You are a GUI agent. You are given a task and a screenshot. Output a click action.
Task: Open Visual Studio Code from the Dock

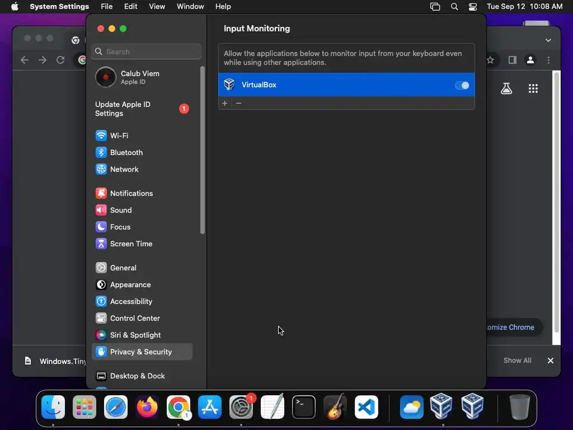(x=367, y=407)
